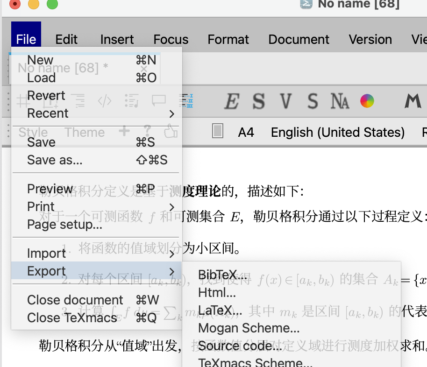Export document as LaTeX...

click(220, 311)
